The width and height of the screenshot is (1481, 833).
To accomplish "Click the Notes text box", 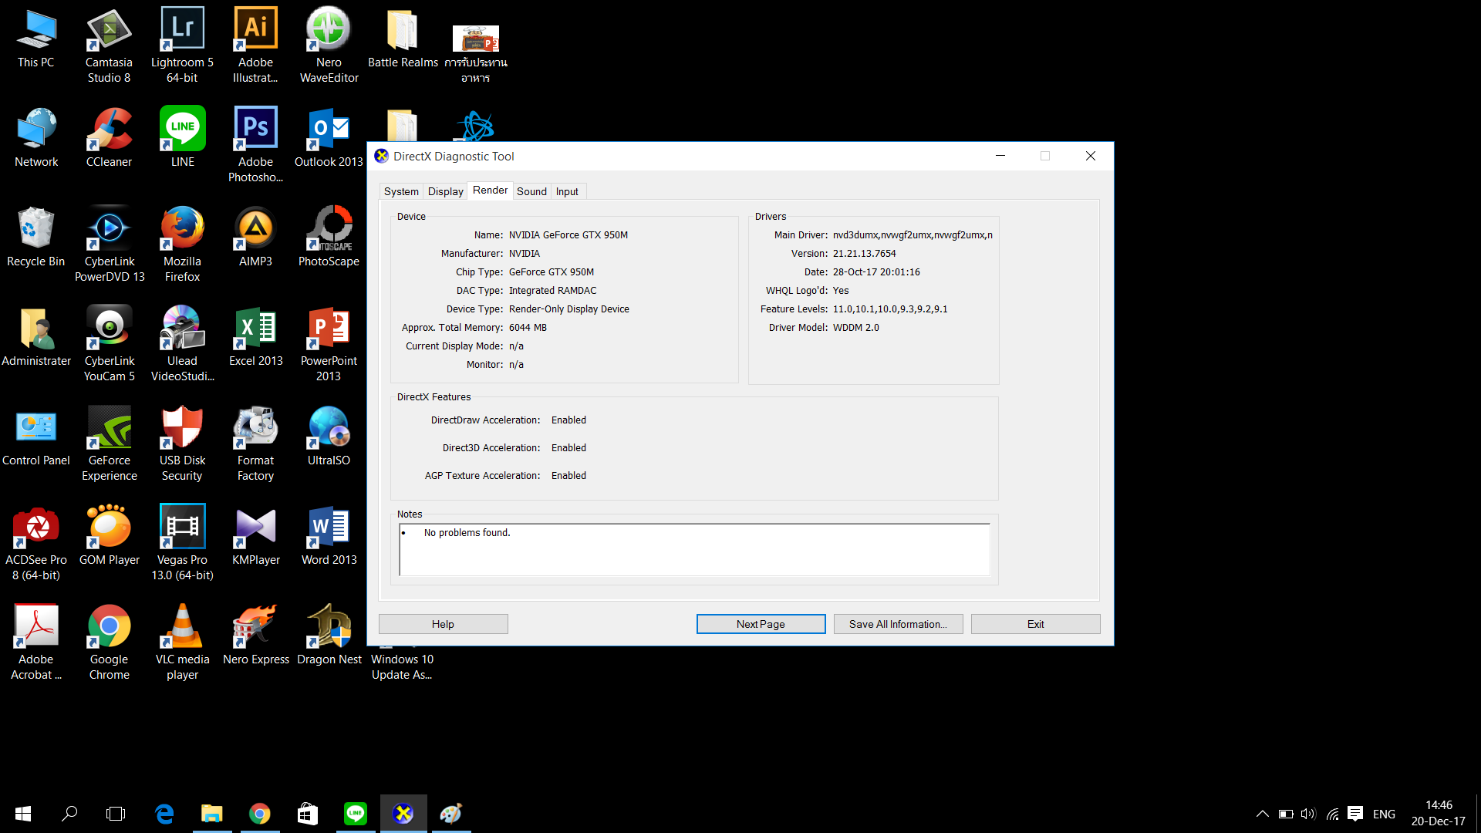I will (694, 549).
